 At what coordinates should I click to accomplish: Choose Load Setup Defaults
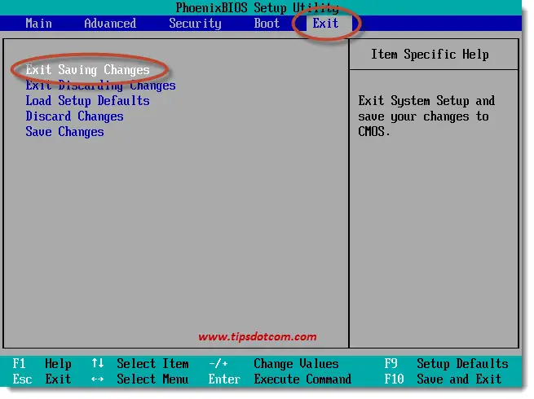[x=87, y=101]
